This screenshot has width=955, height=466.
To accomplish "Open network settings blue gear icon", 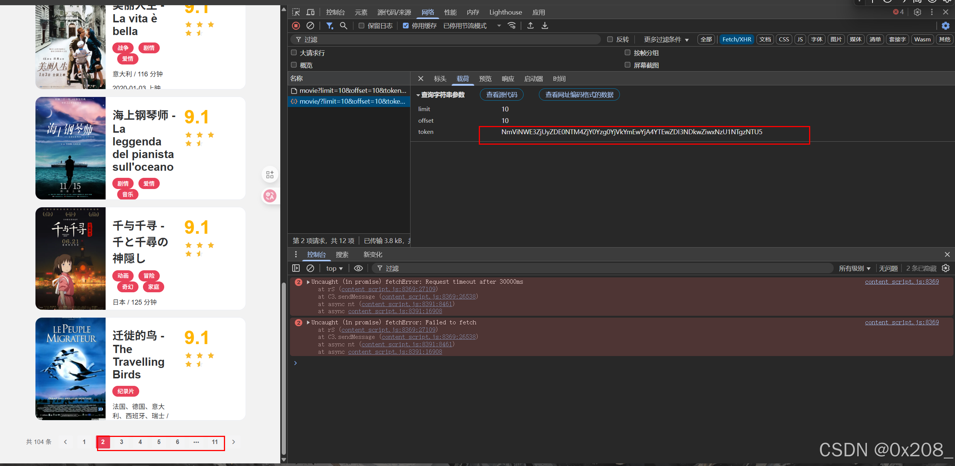I will [x=945, y=26].
